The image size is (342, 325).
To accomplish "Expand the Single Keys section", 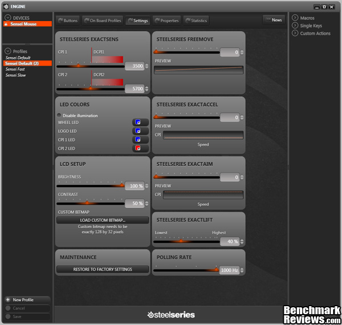I will (x=295, y=25).
